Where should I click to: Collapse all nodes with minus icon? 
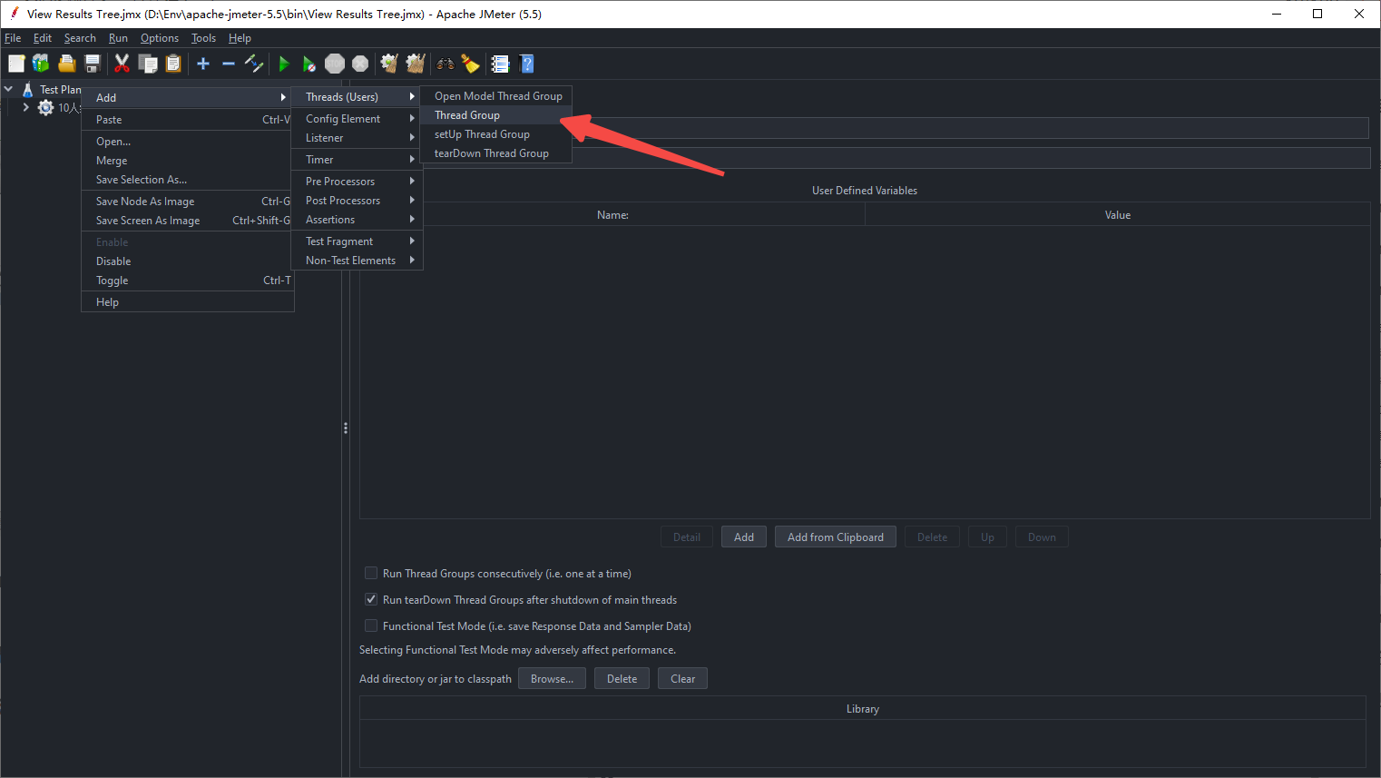(229, 64)
